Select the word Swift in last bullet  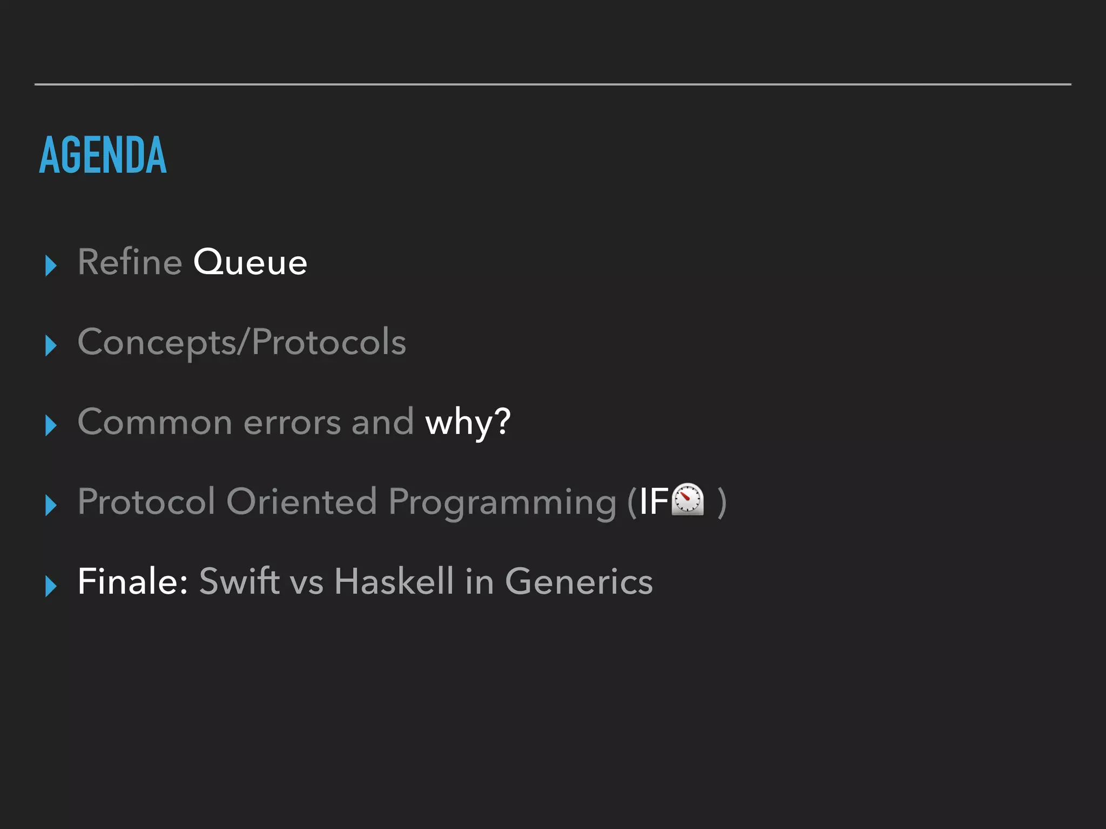click(239, 582)
